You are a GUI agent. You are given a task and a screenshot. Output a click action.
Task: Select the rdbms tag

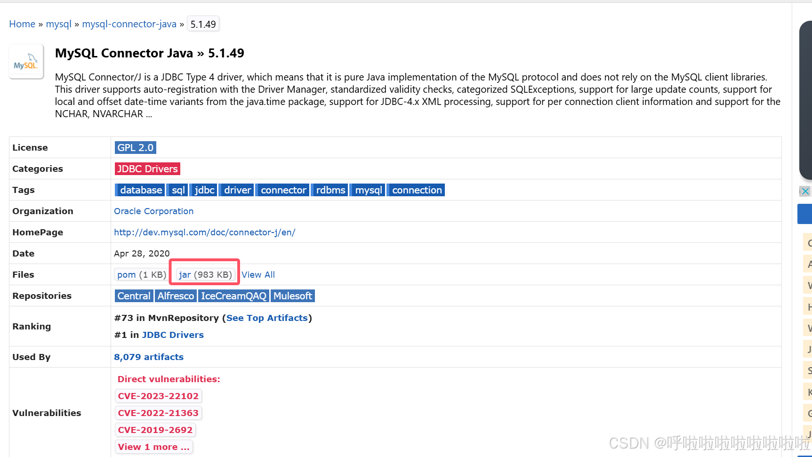point(330,190)
